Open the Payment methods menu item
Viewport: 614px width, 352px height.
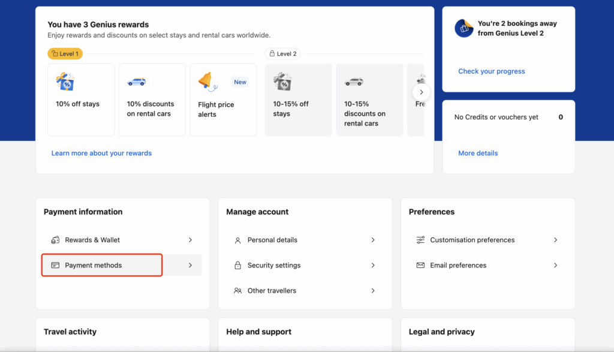tap(94, 265)
